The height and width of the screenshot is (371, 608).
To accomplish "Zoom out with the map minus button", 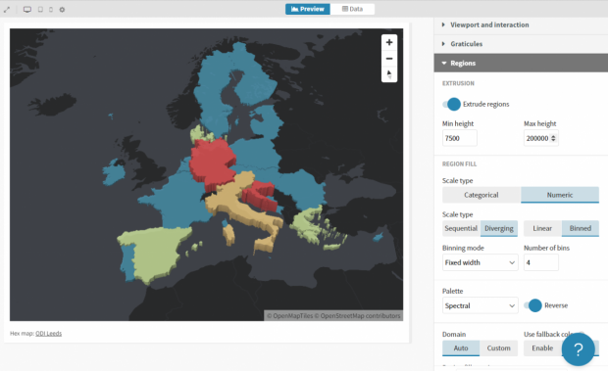I will [x=389, y=59].
